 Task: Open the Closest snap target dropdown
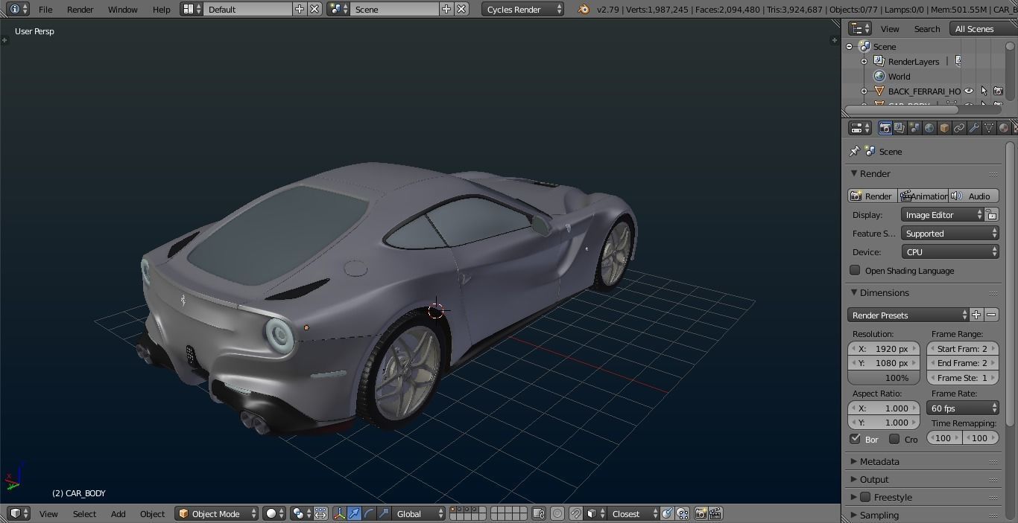634,513
